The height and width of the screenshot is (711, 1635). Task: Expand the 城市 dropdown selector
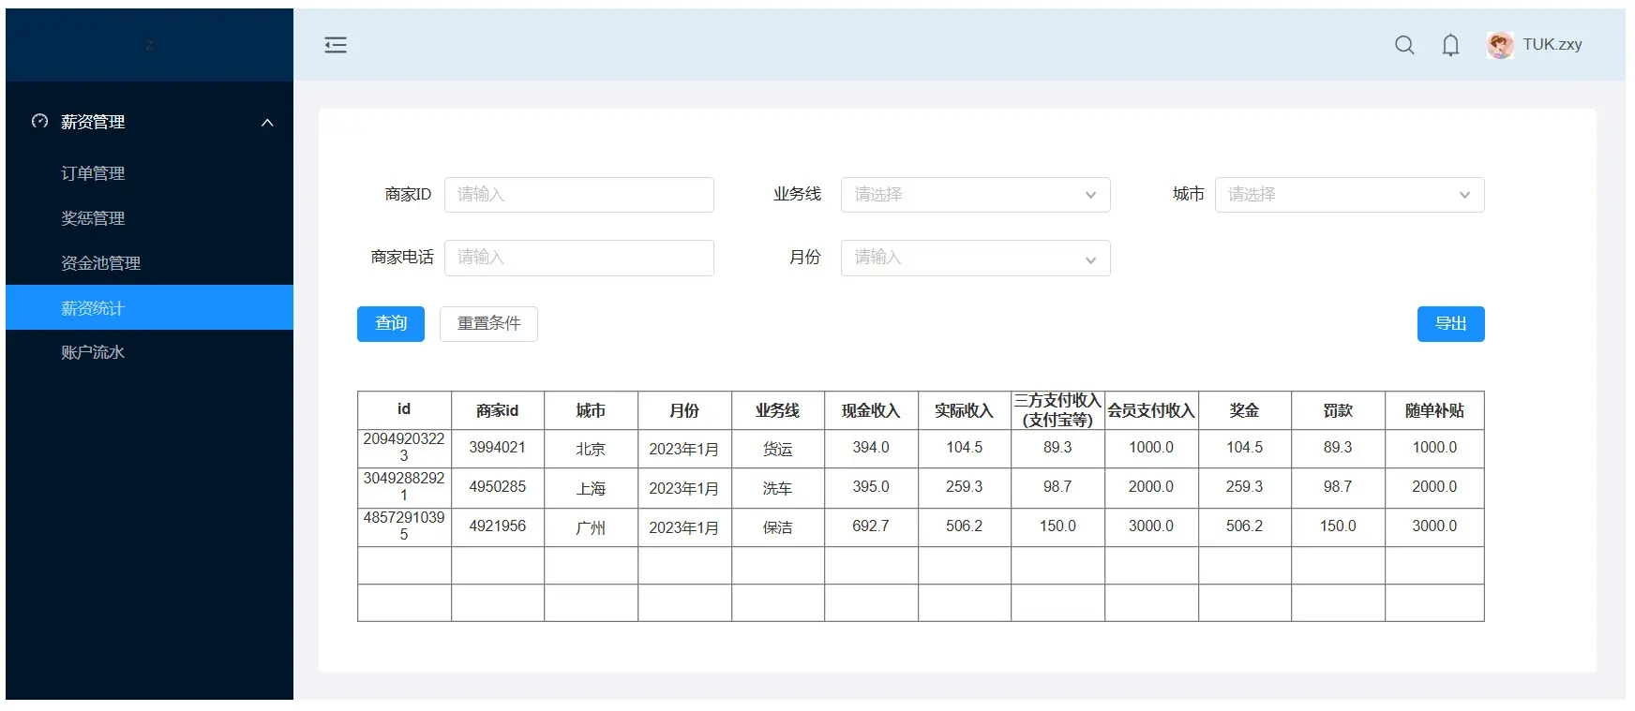1349,195
